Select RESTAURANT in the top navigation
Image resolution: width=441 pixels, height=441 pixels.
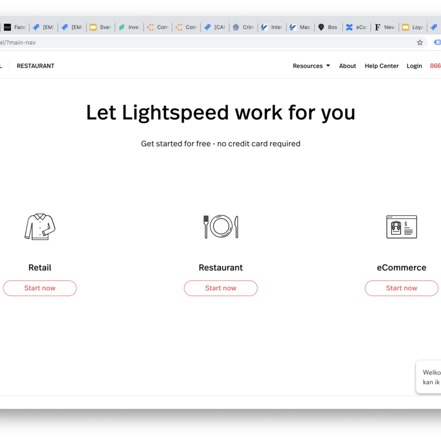pyautogui.click(x=36, y=66)
